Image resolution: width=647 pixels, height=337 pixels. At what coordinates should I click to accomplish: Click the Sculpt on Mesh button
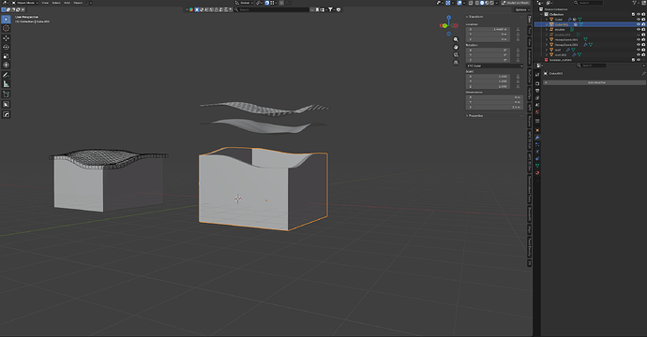516,3
